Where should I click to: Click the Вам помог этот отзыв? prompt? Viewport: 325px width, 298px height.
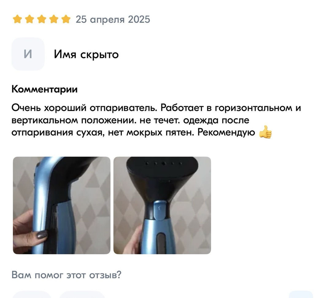(x=66, y=275)
